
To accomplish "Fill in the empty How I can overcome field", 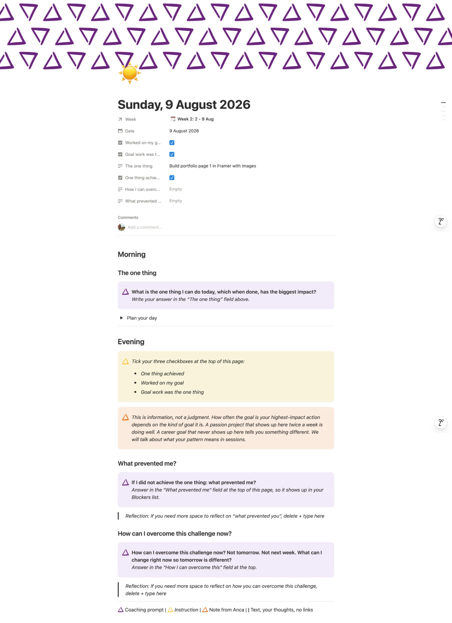I will 176,189.
